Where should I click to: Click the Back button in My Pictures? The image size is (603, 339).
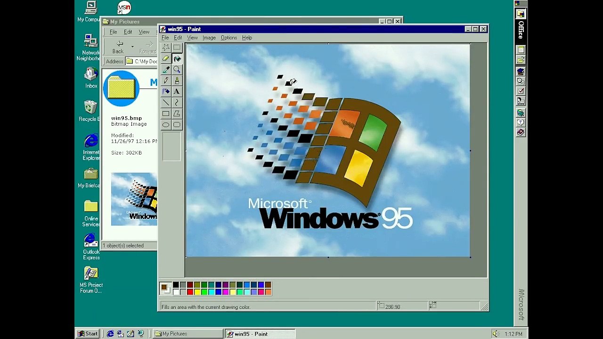click(x=118, y=47)
